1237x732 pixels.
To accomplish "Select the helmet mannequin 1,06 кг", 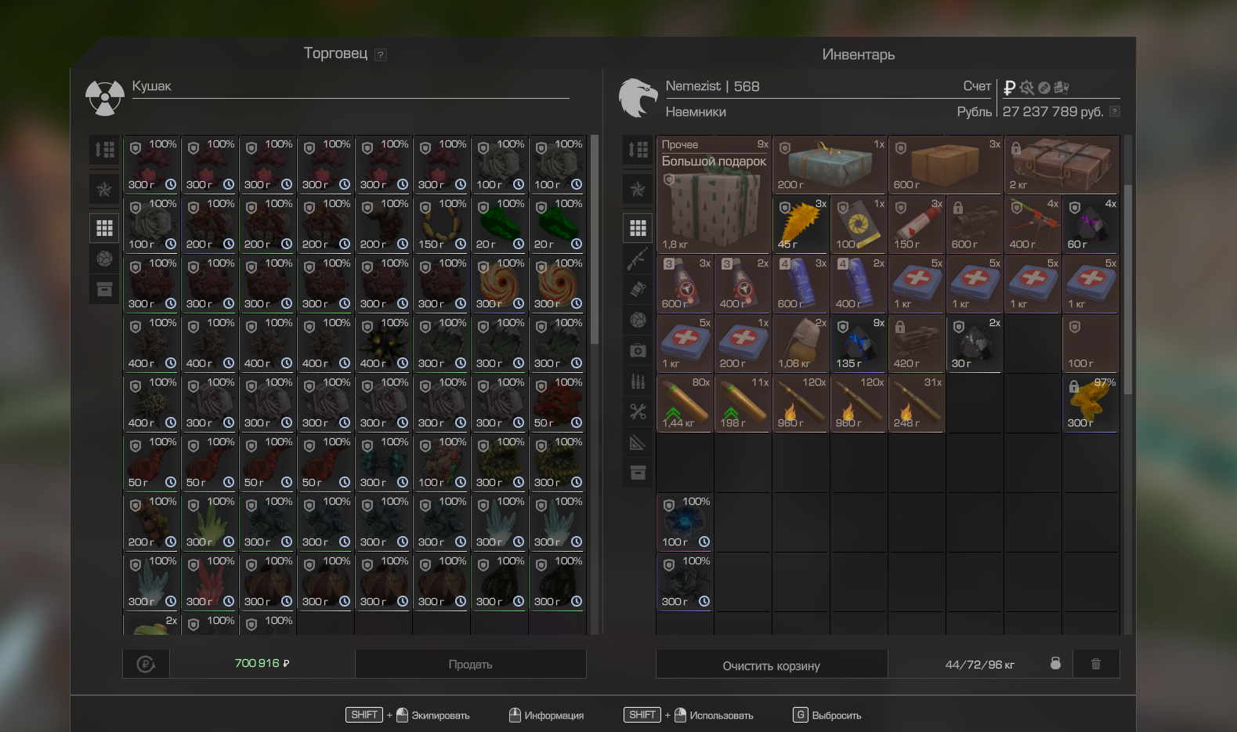I will pyautogui.click(x=801, y=343).
